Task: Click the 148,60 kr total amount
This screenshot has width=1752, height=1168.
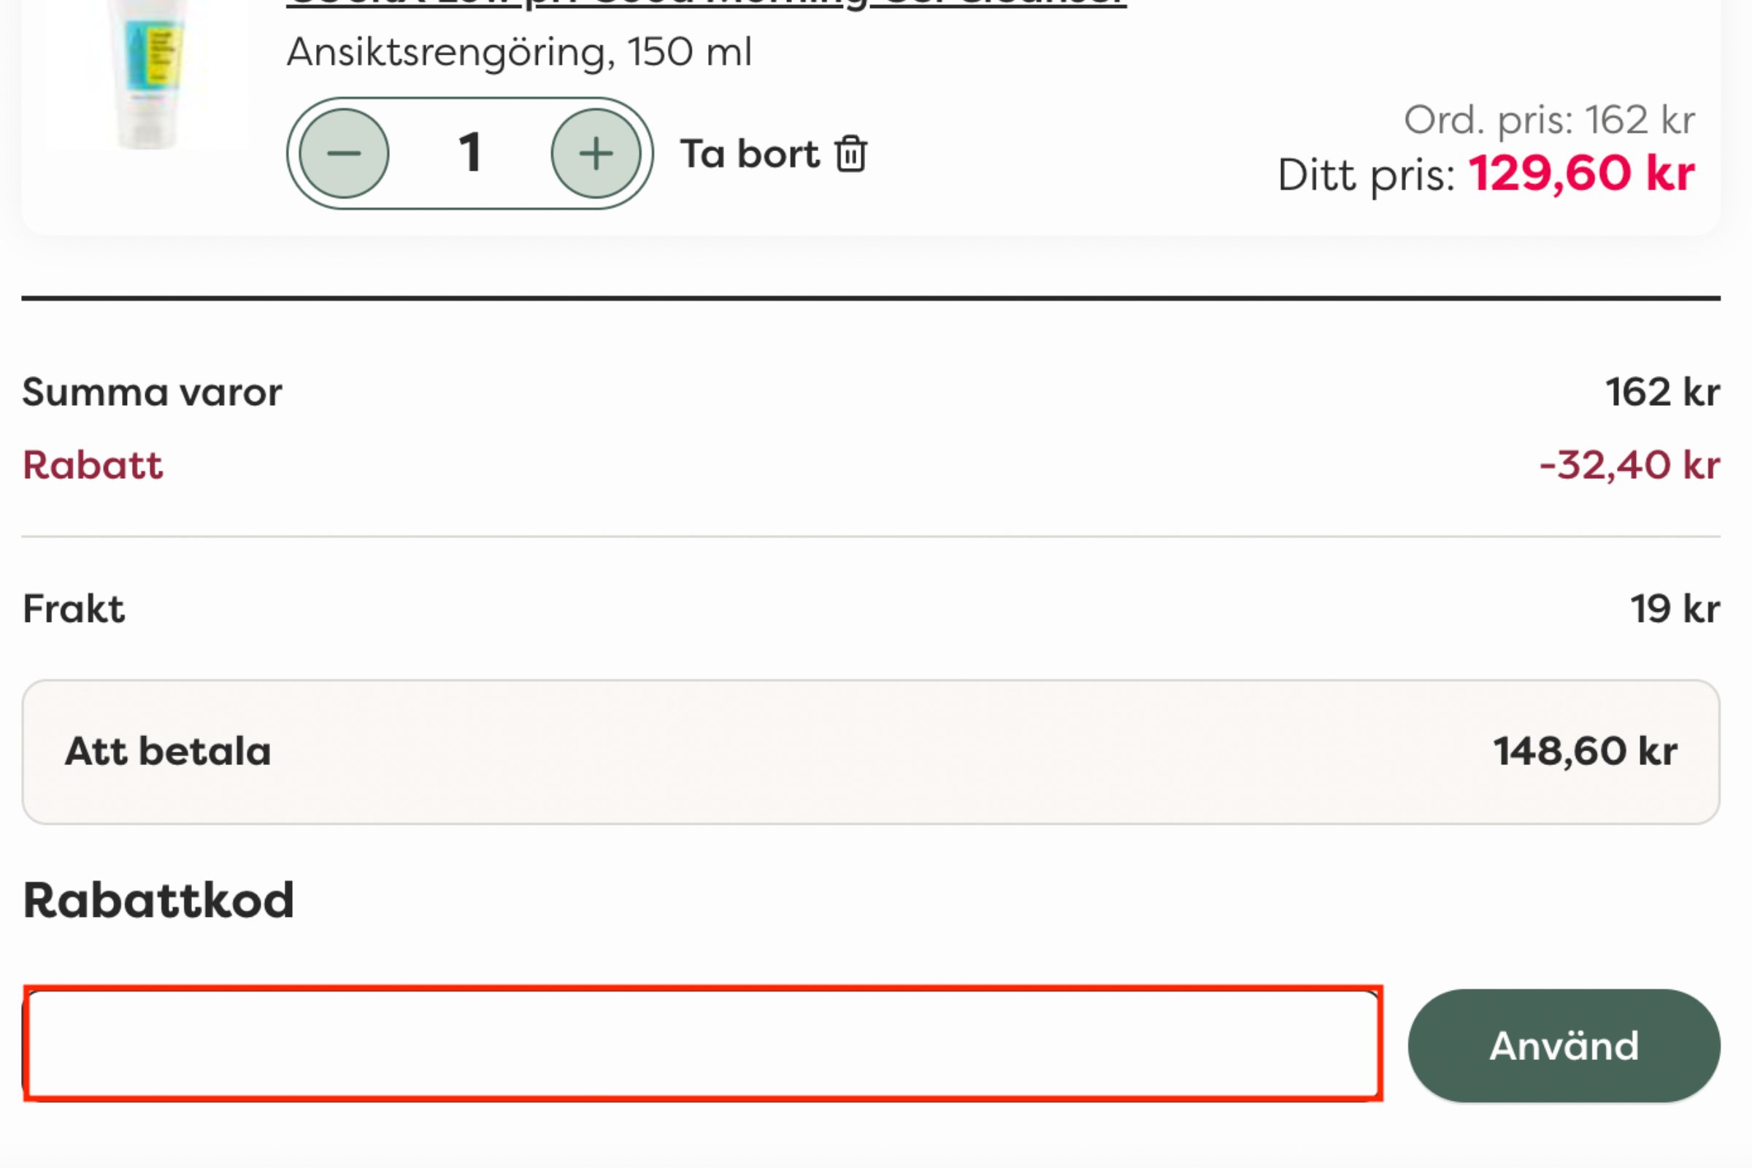Action: (x=1585, y=751)
